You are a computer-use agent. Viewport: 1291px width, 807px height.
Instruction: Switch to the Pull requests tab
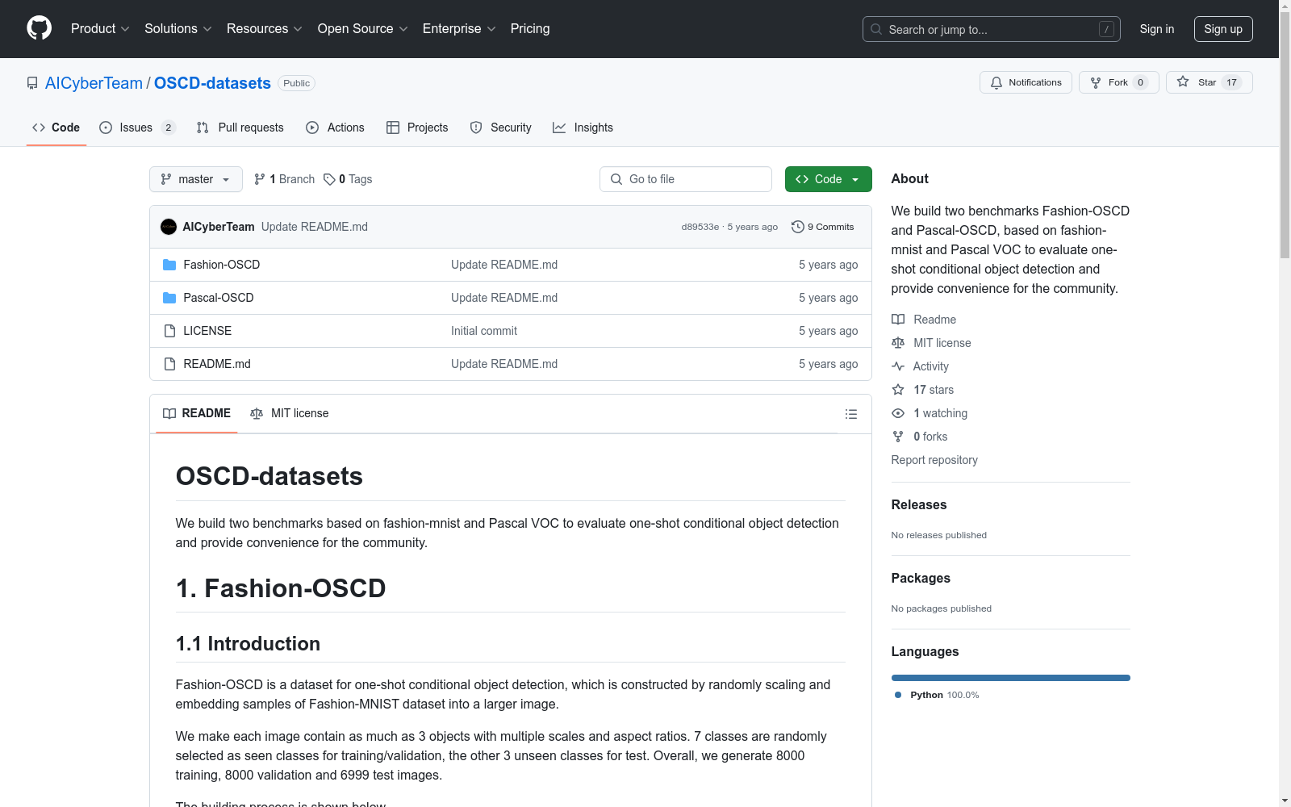point(240,128)
